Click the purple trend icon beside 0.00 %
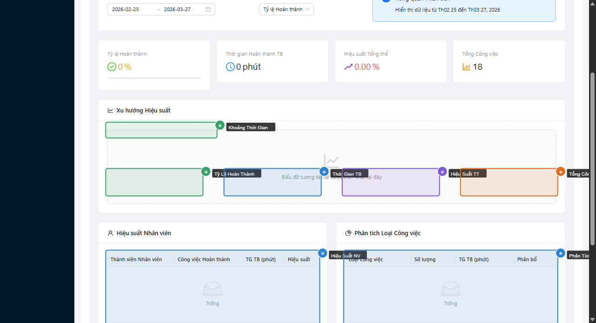This screenshot has width=596, height=323. [348, 67]
